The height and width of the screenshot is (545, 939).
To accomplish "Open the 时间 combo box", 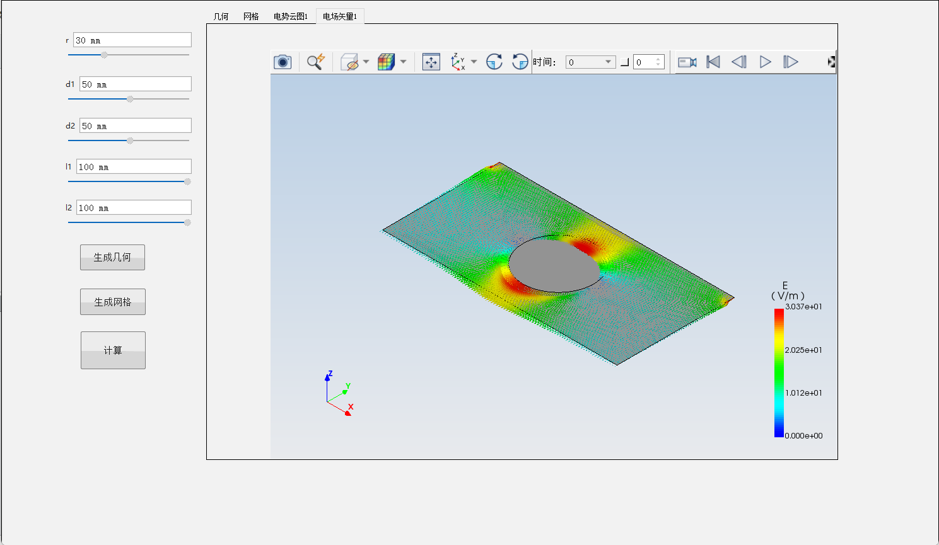I will (x=590, y=62).
